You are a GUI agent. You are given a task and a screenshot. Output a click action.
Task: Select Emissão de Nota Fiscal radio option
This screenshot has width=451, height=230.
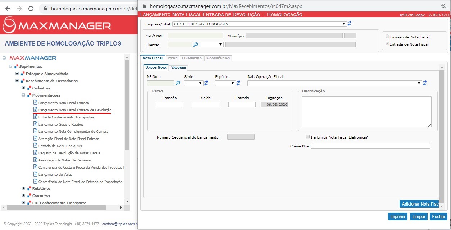click(x=387, y=37)
